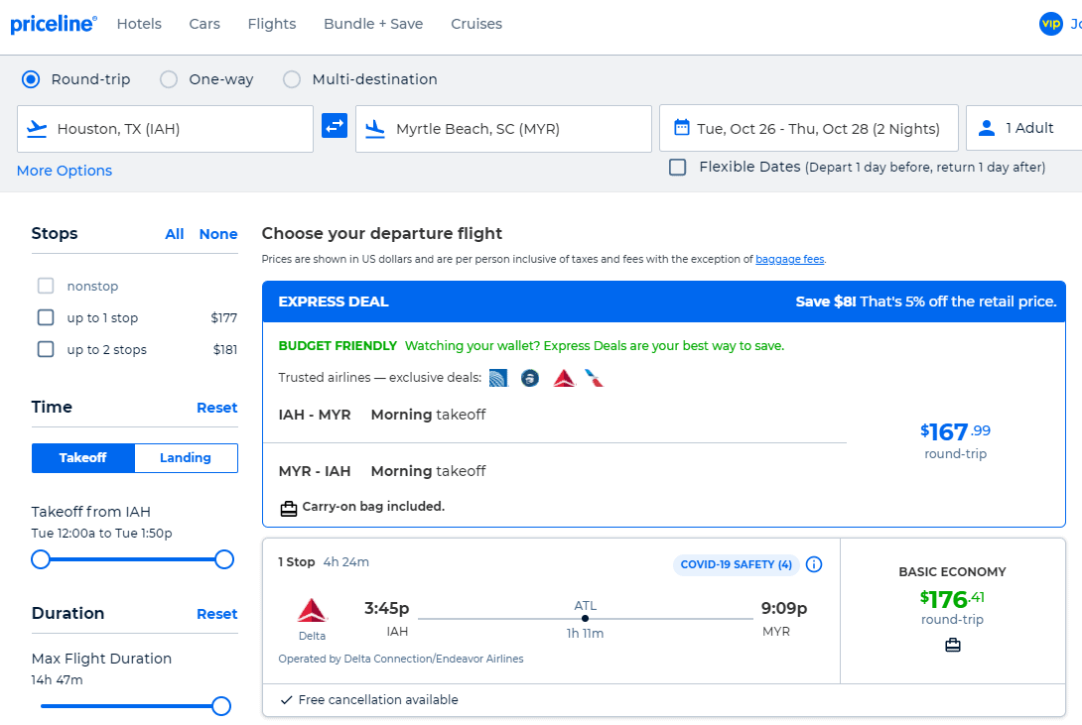Check the Flexible Dates option
Screen dimensions: 1082x725
point(677,167)
